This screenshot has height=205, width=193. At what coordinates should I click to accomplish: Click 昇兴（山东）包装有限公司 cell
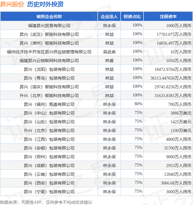tap(49, 122)
